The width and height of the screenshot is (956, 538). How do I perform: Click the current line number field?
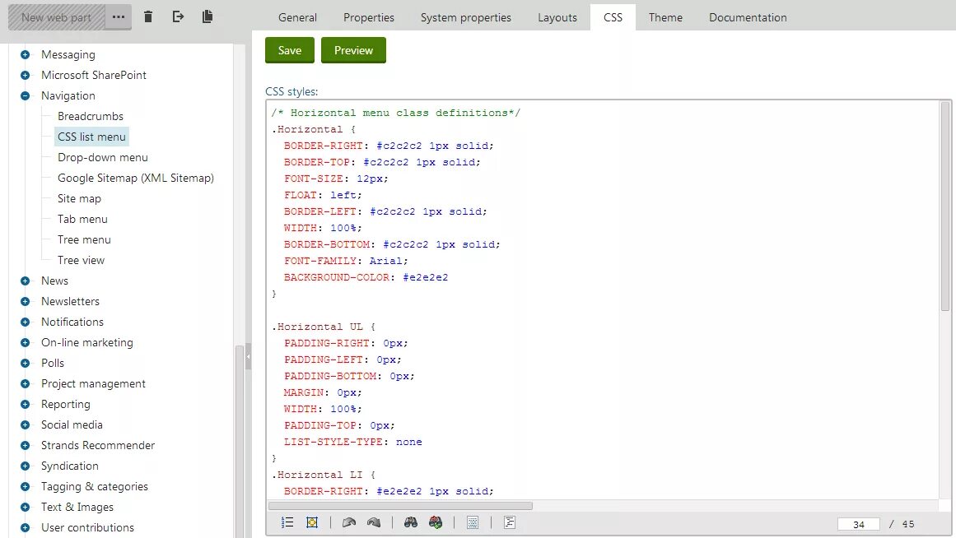coord(859,524)
